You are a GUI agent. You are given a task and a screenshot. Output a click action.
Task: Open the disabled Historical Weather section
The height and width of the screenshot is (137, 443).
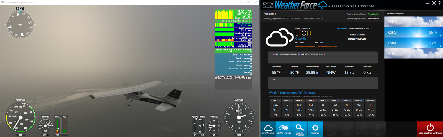[x=331, y=129]
